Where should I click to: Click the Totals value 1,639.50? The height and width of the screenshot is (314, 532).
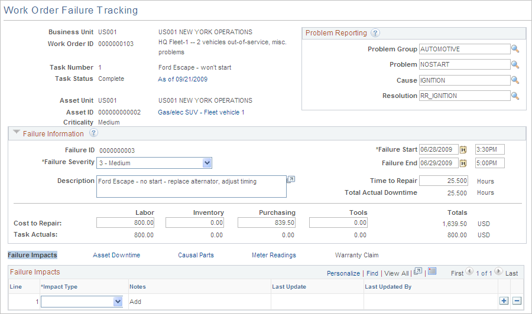coord(455,224)
